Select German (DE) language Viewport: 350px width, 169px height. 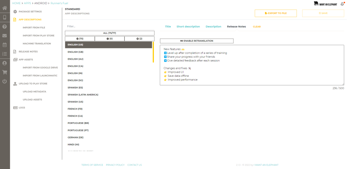pyautogui.click(x=108, y=138)
